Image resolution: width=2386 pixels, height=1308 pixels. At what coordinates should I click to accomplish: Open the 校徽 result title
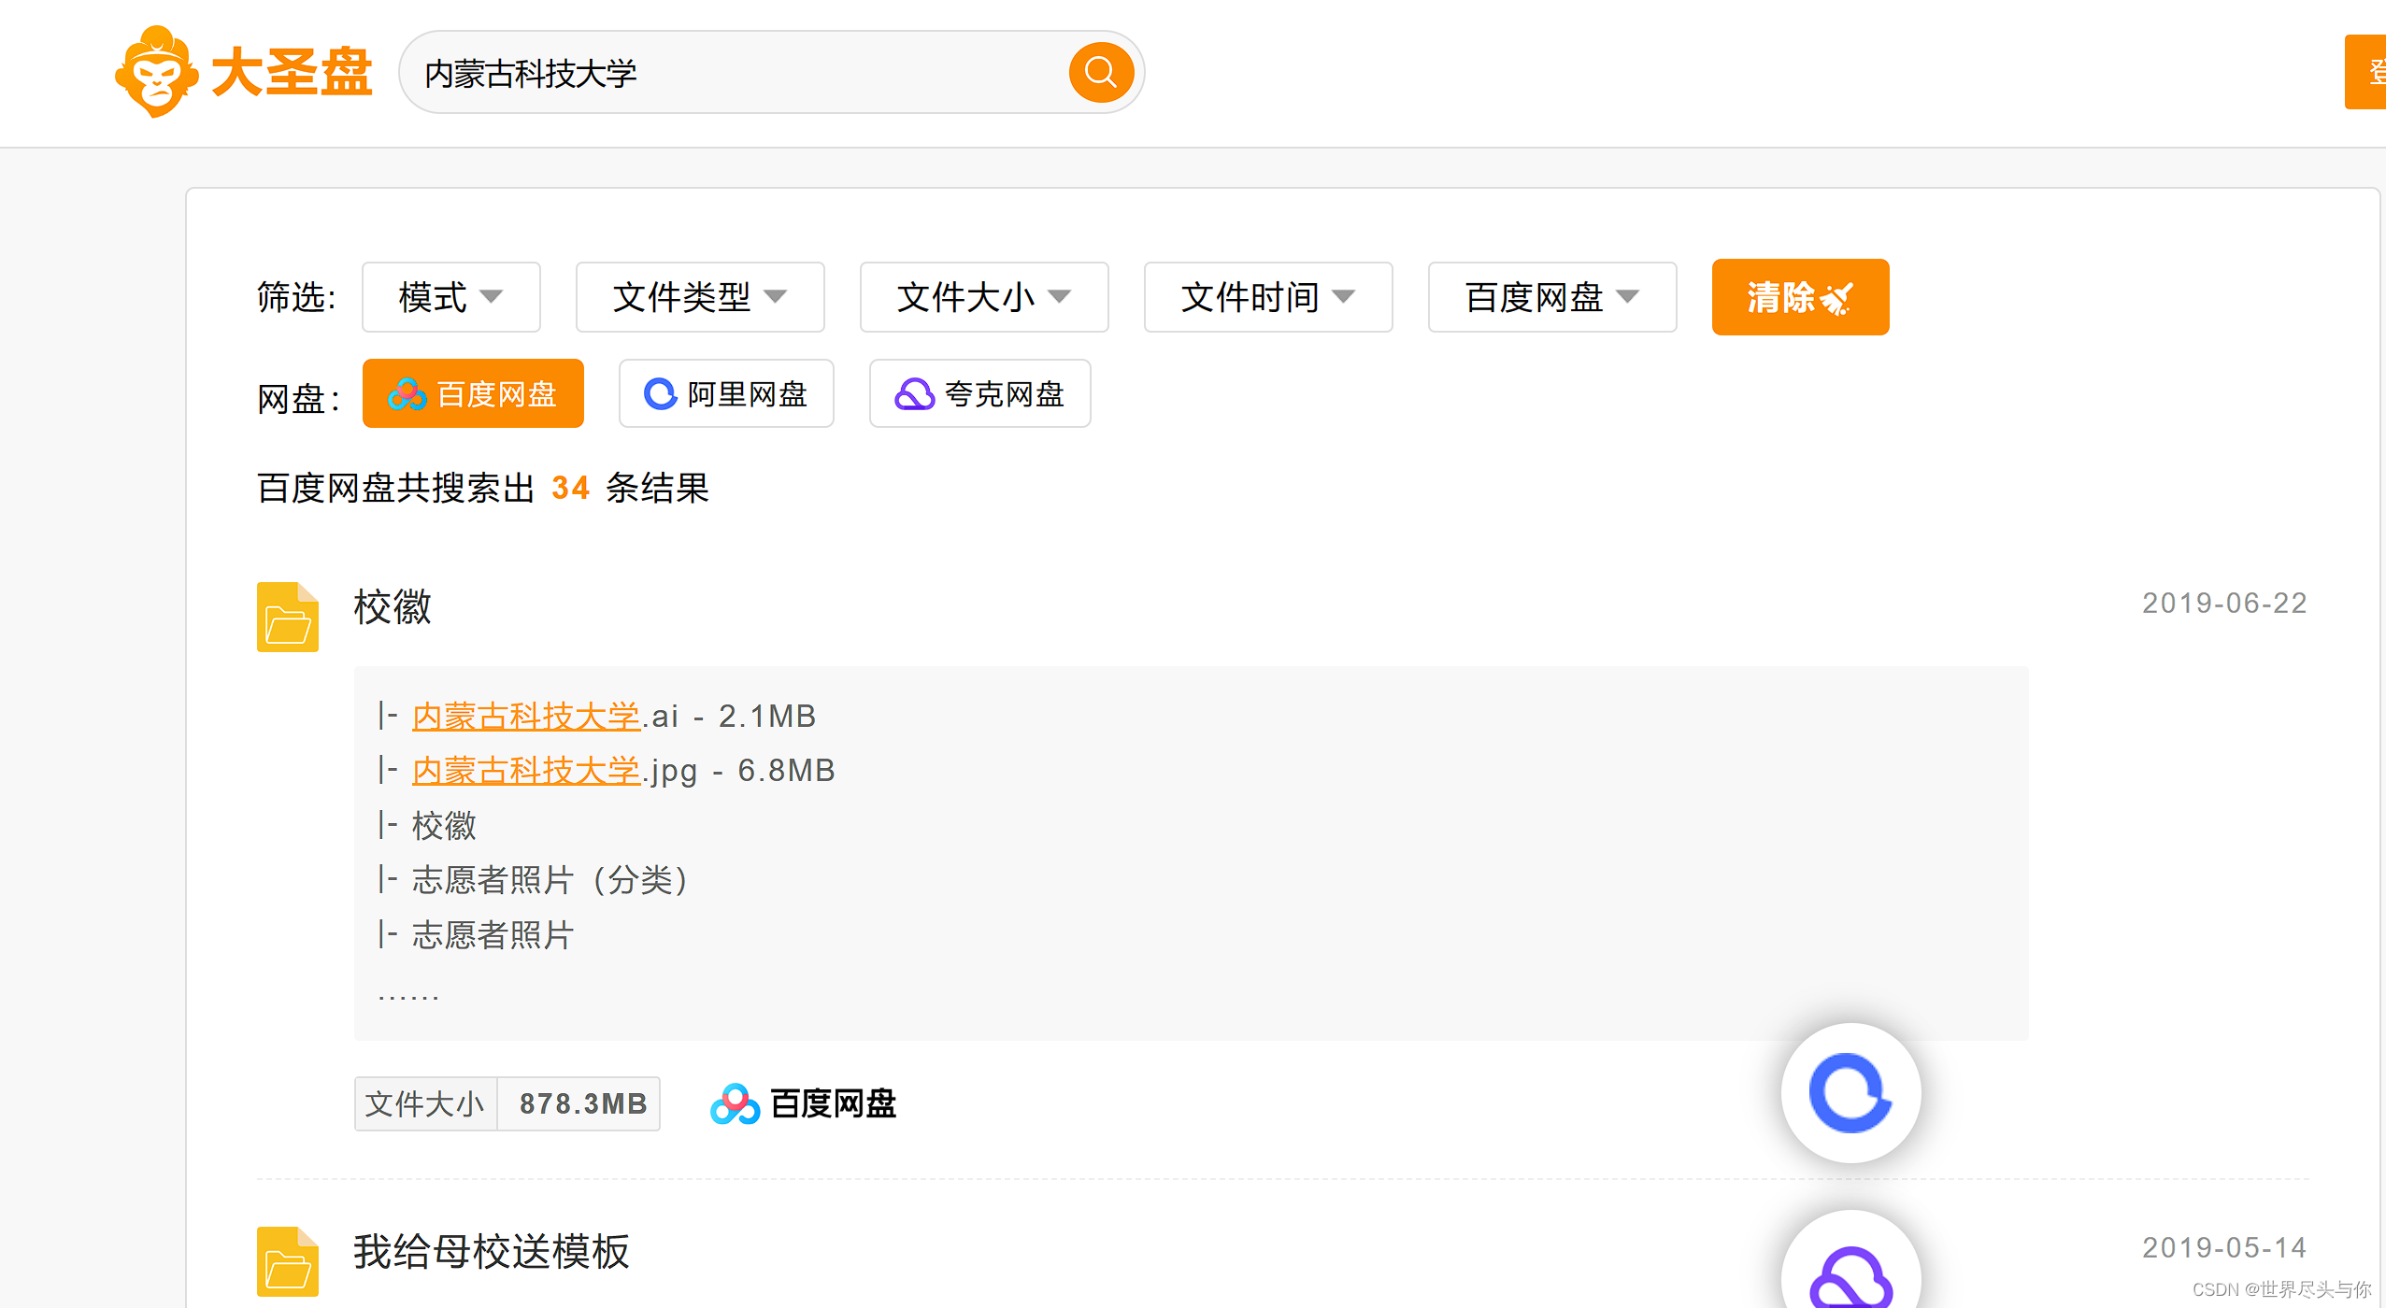coord(393,606)
